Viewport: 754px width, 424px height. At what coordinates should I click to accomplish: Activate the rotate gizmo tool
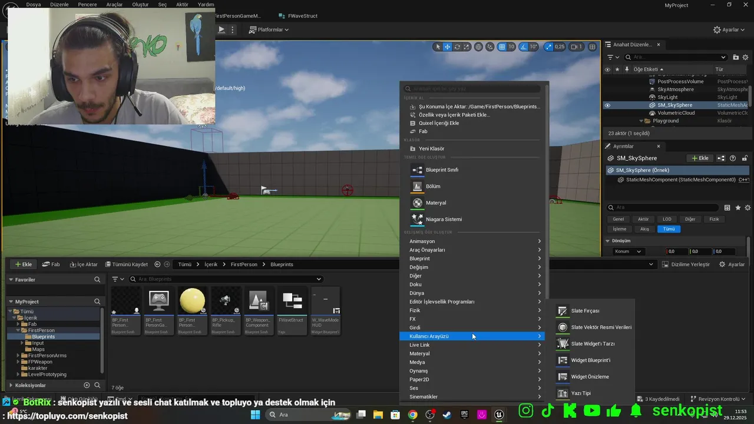(457, 47)
